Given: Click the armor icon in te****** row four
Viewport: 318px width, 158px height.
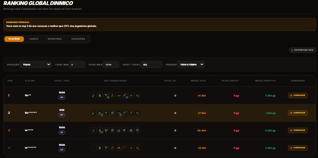Looking at the screenshot, I should (106, 148).
